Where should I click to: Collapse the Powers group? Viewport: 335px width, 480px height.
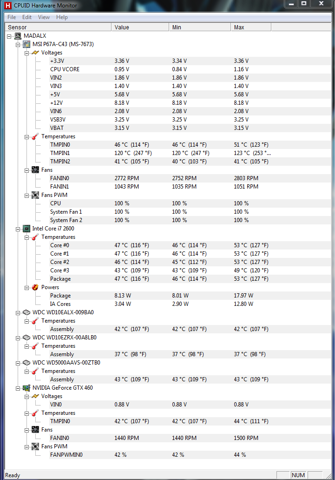click(x=26, y=288)
